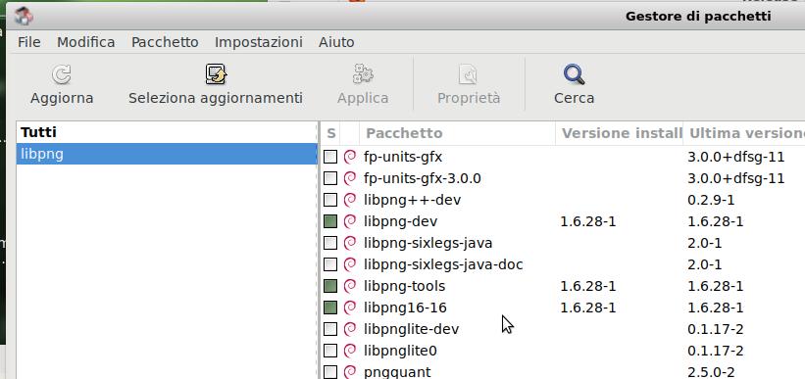The width and height of the screenshot is (805, 379).
Task: Open the Impostazioni menu
Action: pyautogui.click(x=258, y=42)
